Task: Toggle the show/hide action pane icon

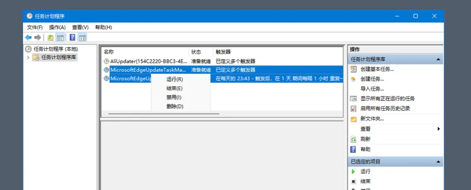Action: tap(82, 37)
